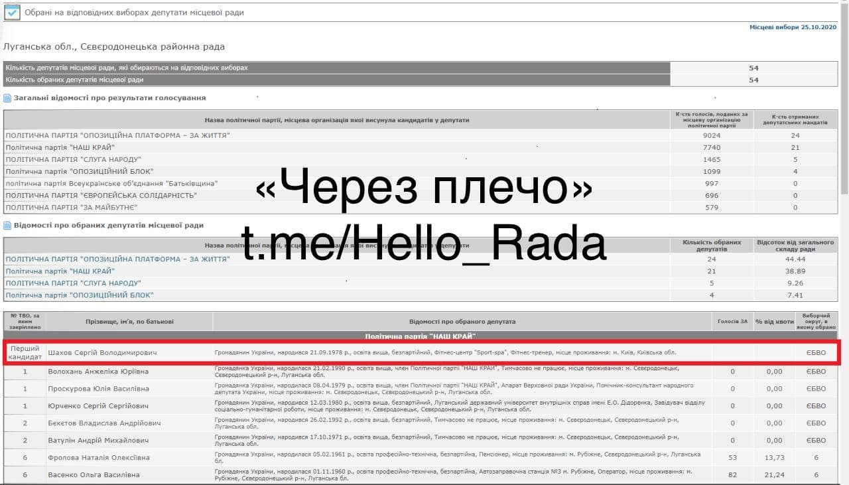Open the blue "ОПОЗИЦІЙНИЙ БЛОК" party link

[x=80, y=295]
